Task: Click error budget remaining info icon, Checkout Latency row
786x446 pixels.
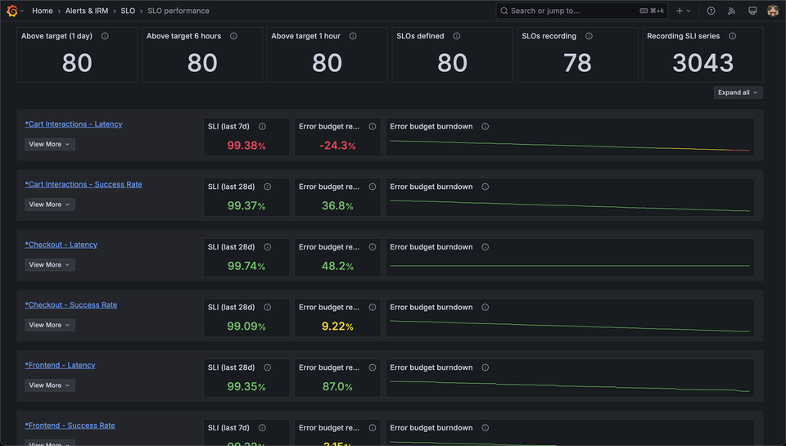Action: [373, 247]
